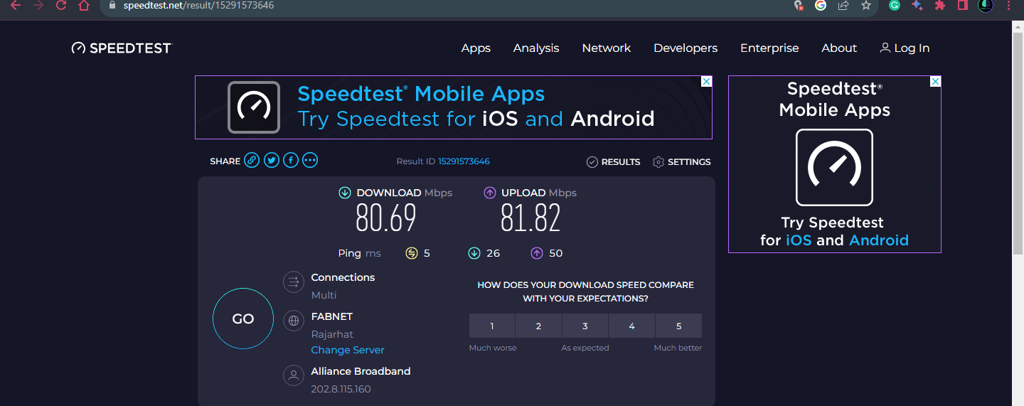Viewport: 1024px width, 406px height.
Task: Close the top banner ad
Action: coord(706,82)
